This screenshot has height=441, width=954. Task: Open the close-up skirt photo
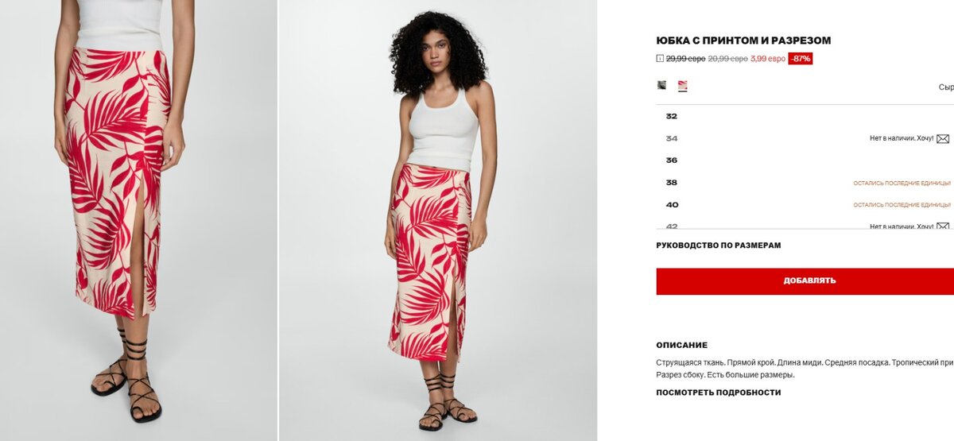click(x=138, y=220)
